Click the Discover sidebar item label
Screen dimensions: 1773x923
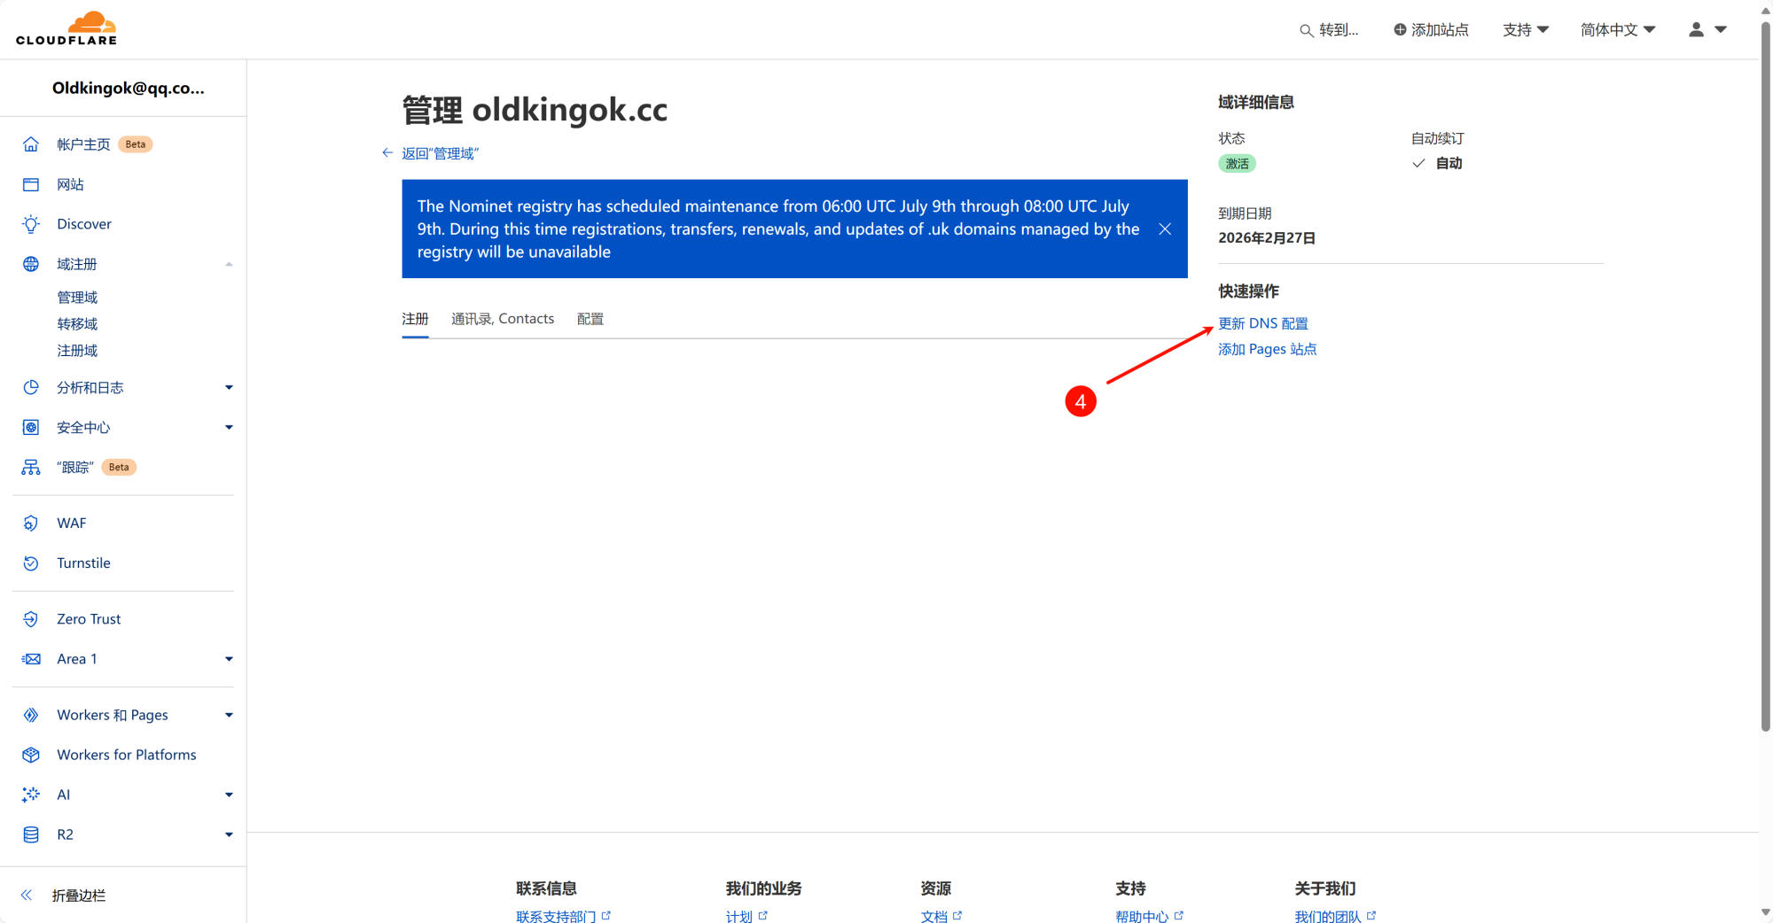click(84, 224)
